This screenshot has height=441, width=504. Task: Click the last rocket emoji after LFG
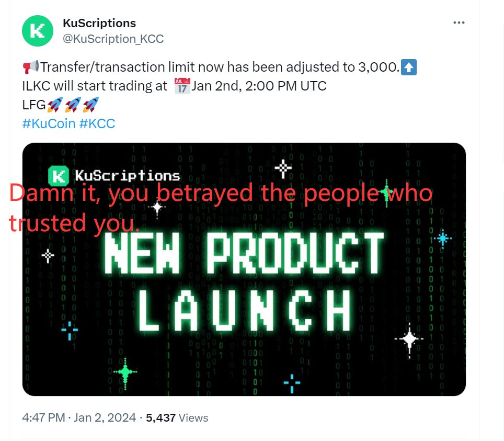90,105
